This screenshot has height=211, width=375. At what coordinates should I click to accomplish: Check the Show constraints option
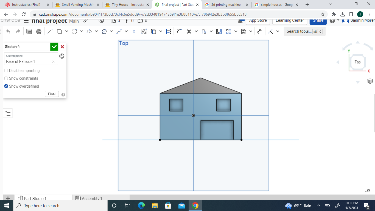(6, 78)
